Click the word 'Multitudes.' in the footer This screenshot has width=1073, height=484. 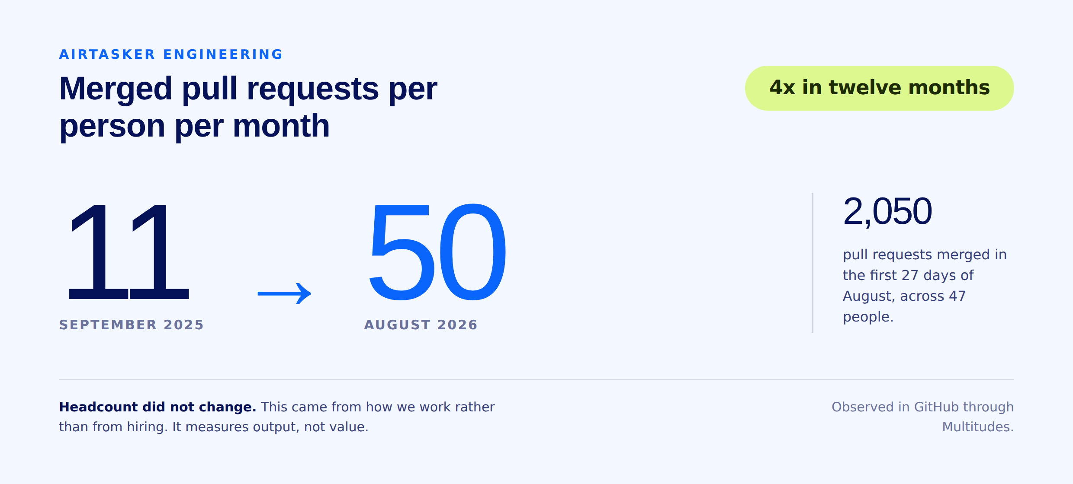pyautogui.click(x=978, y=427)
